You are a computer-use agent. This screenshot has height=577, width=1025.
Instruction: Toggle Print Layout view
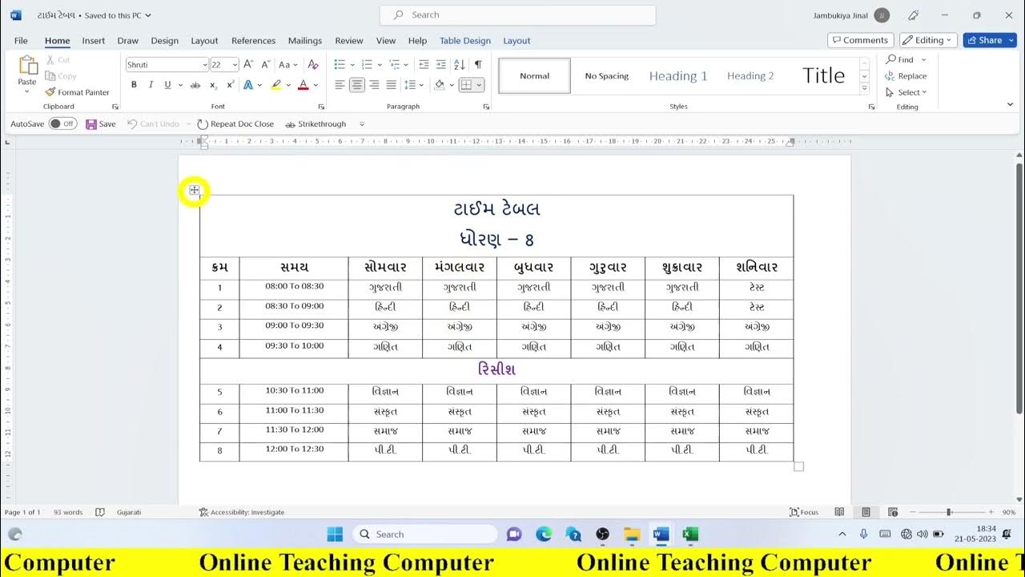(866, 512)
